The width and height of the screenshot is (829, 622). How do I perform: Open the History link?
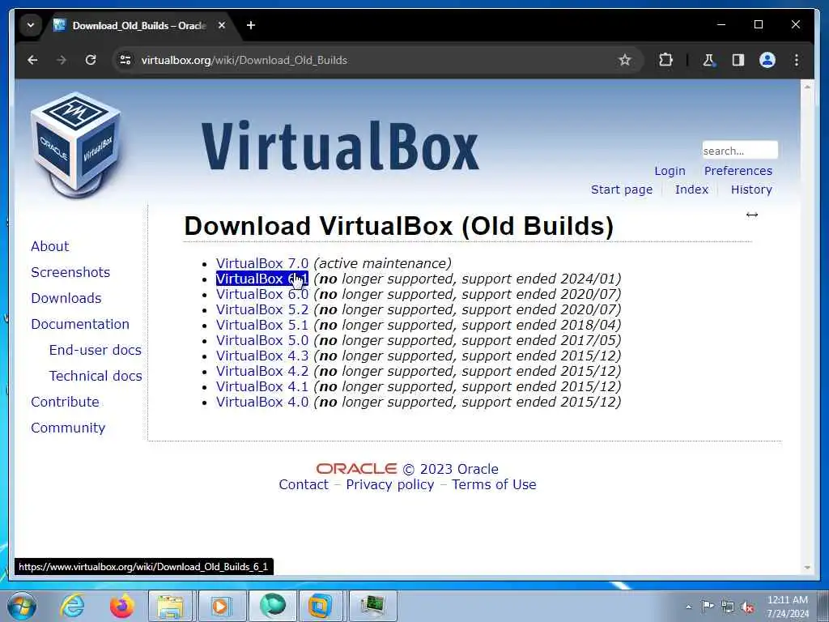(x=751, y=190)
